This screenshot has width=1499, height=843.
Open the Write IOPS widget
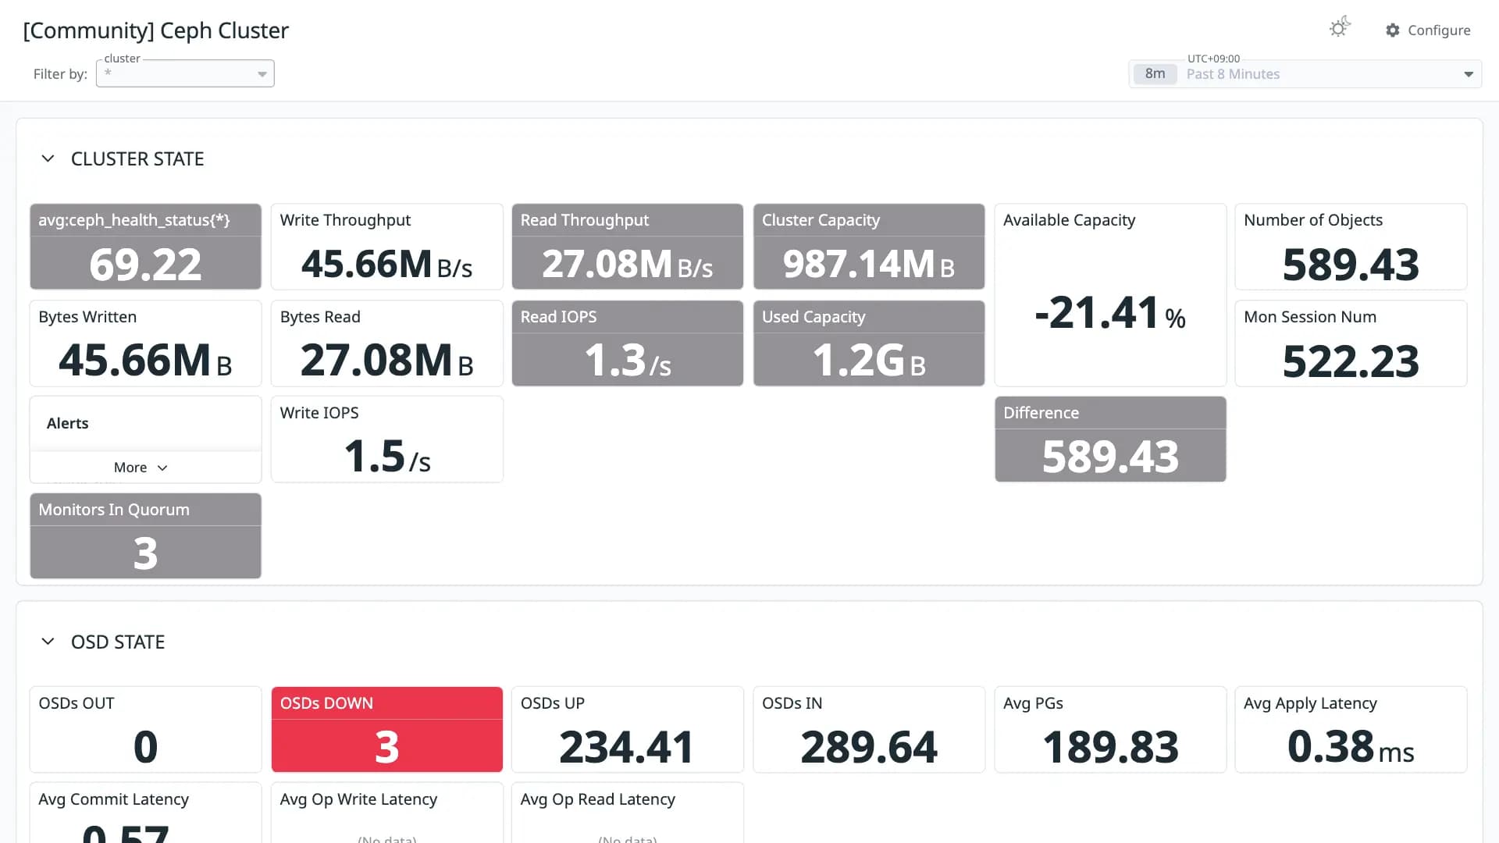click(x=387, y=439)
